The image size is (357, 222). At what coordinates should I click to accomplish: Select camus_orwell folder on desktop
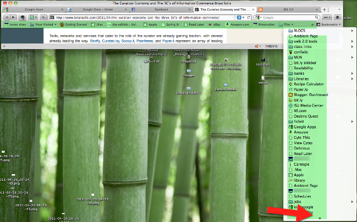(226, 87)
